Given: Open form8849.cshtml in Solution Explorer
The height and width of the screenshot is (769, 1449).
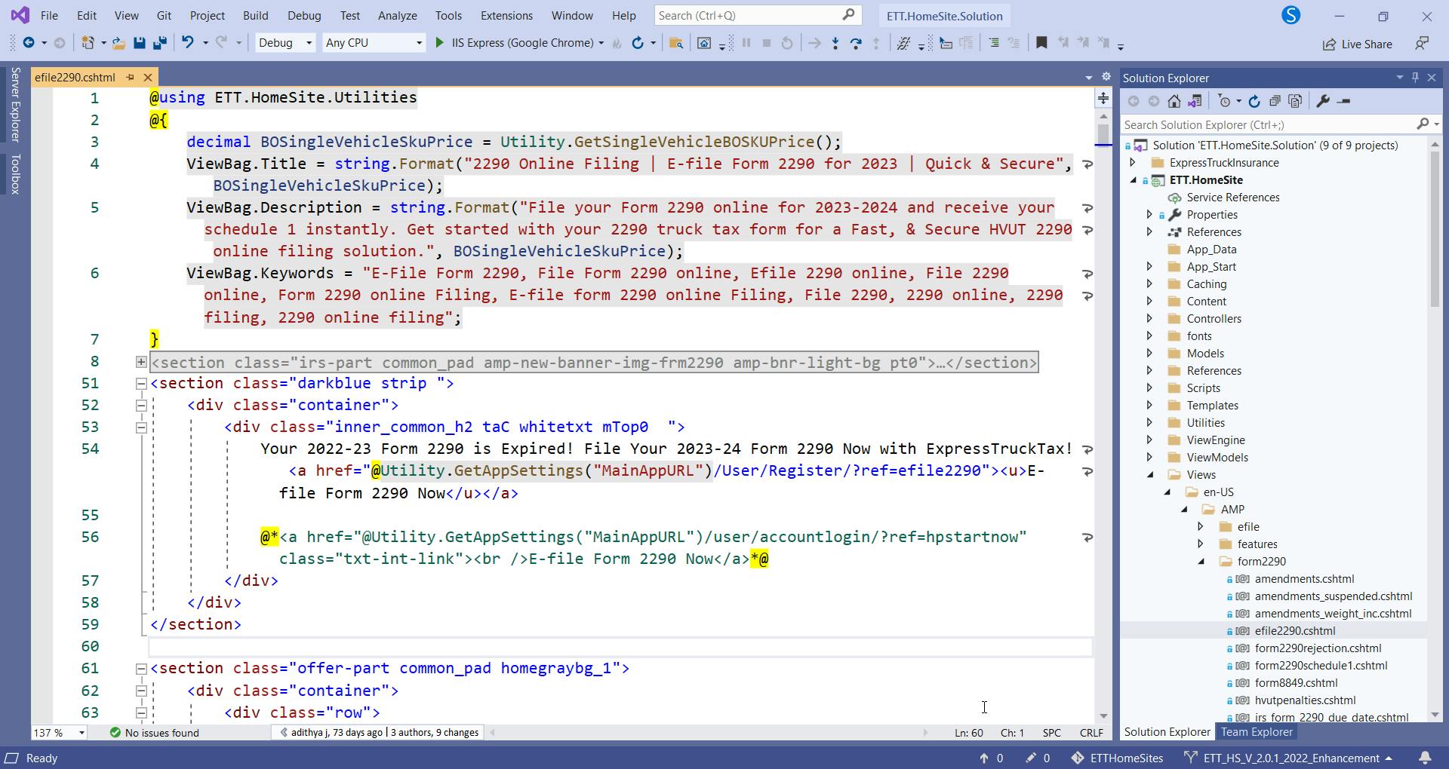Looking at the screenshot, I should [1295, 682].
